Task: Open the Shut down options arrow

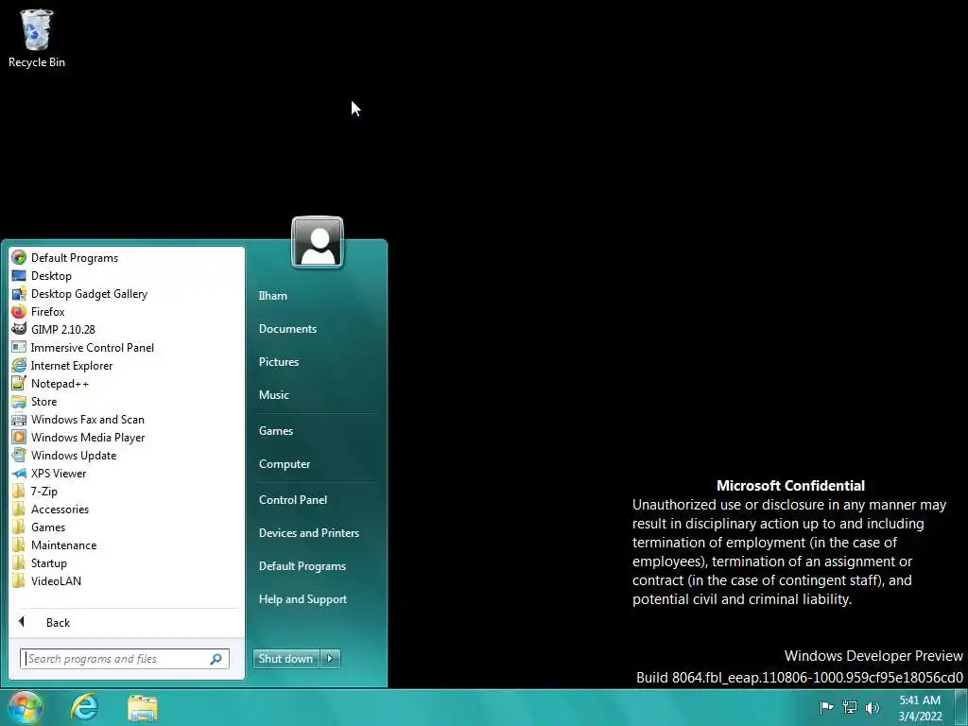Action: point(330,659)
